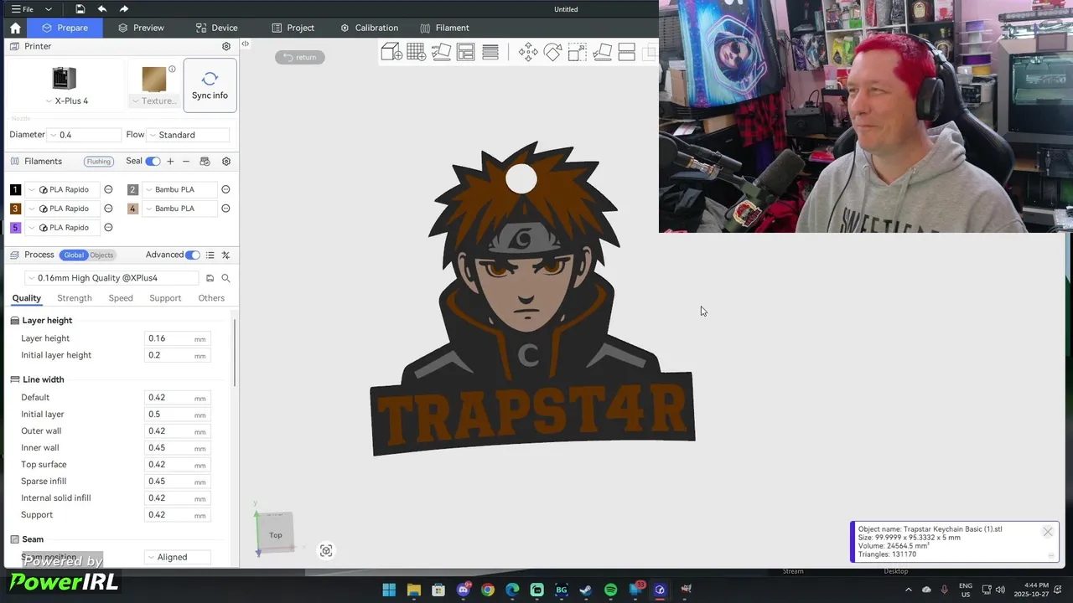Screen dimensions: 1073x603
Task: Click the return button
Action: [x=300, y=57]
